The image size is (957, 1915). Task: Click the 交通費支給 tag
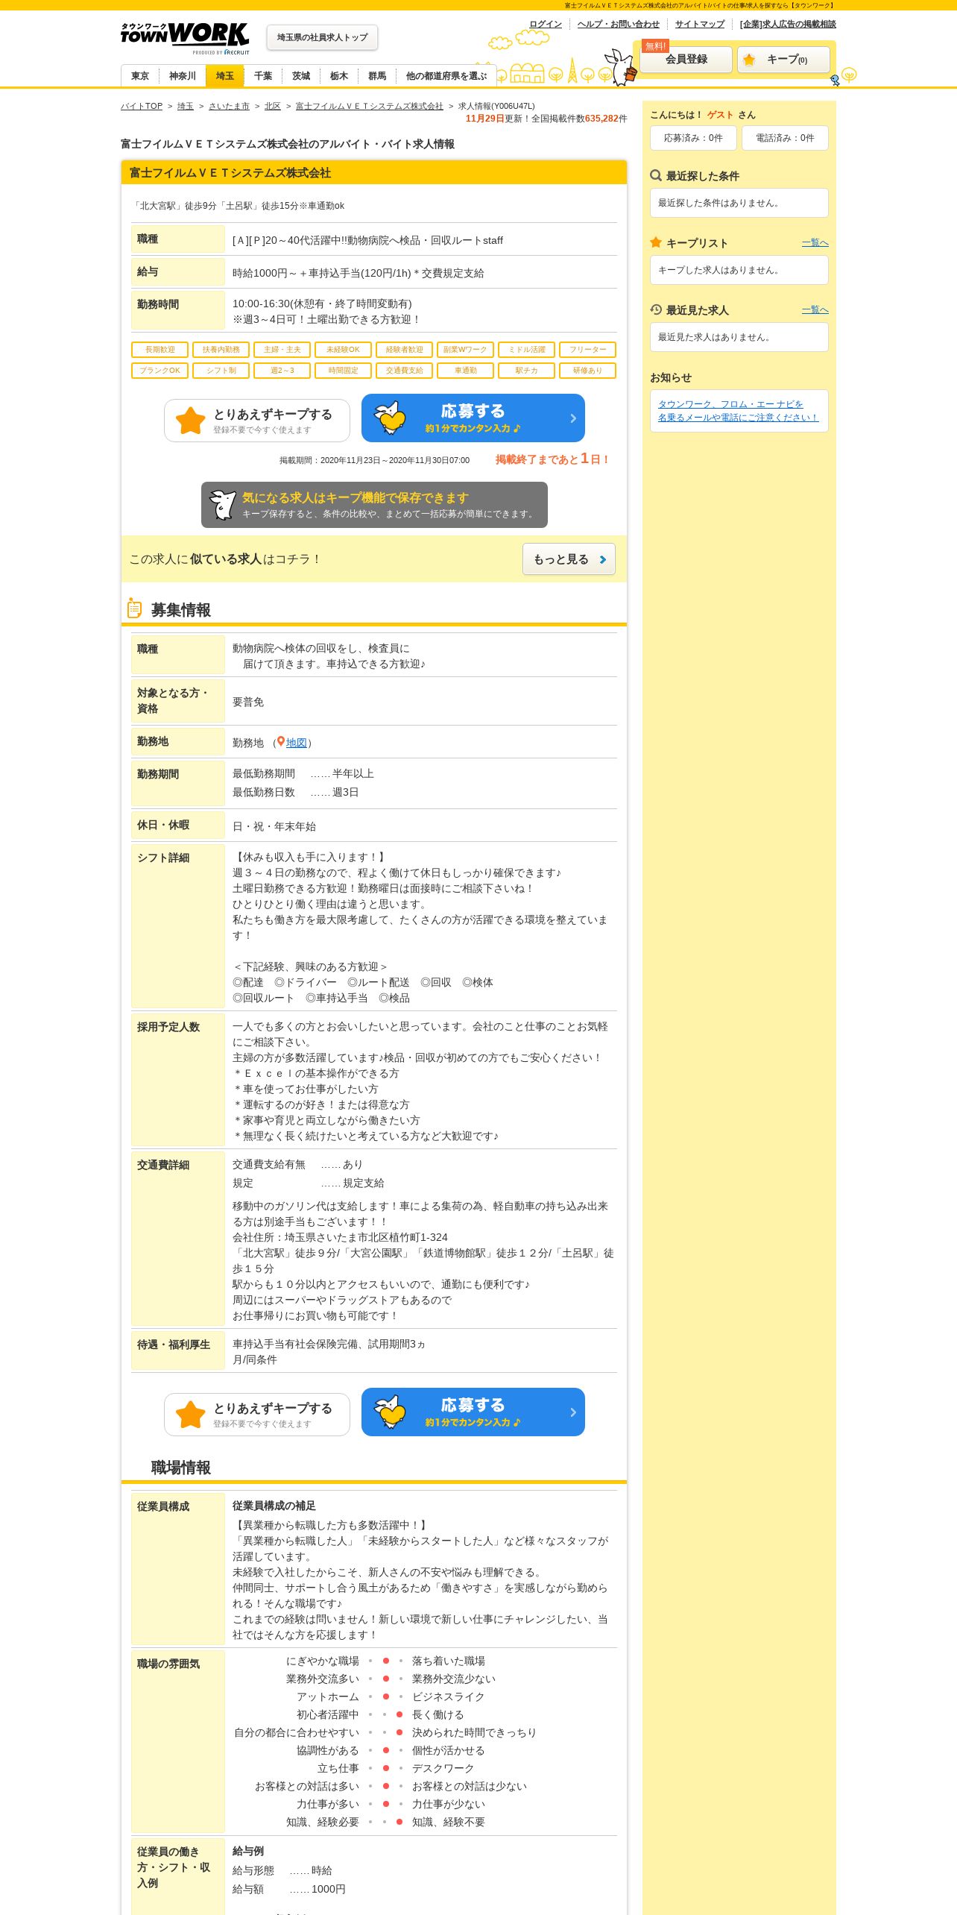(x=405, y=371)
